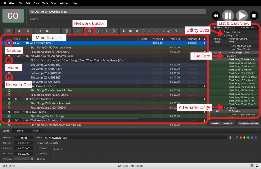Image resolution: width=261 pixels, height=169 pixels.
Task: Click the New Cart button
Action: (x=228, y=124)
